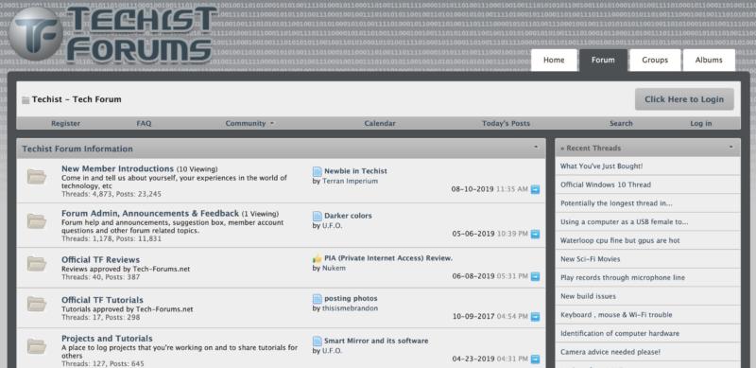Open Smart Mirror and its software thread
Screen dimensions: 756x368
376,341
